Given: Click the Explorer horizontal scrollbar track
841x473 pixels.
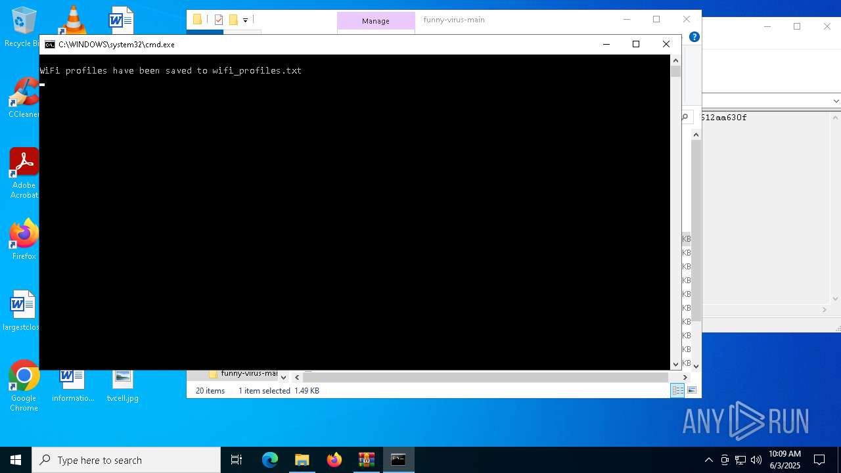Looking at the screenshot, I should 486,377.
